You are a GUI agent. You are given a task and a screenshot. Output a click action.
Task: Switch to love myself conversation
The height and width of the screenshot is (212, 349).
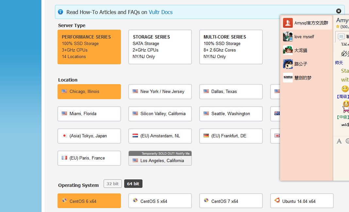coord(304,37)
